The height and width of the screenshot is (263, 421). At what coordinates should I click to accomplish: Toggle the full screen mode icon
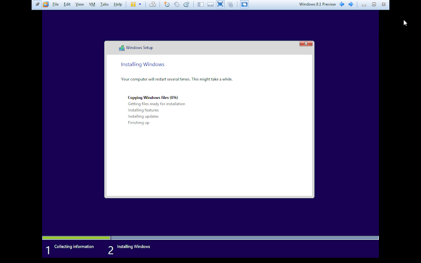coord(220,4)
